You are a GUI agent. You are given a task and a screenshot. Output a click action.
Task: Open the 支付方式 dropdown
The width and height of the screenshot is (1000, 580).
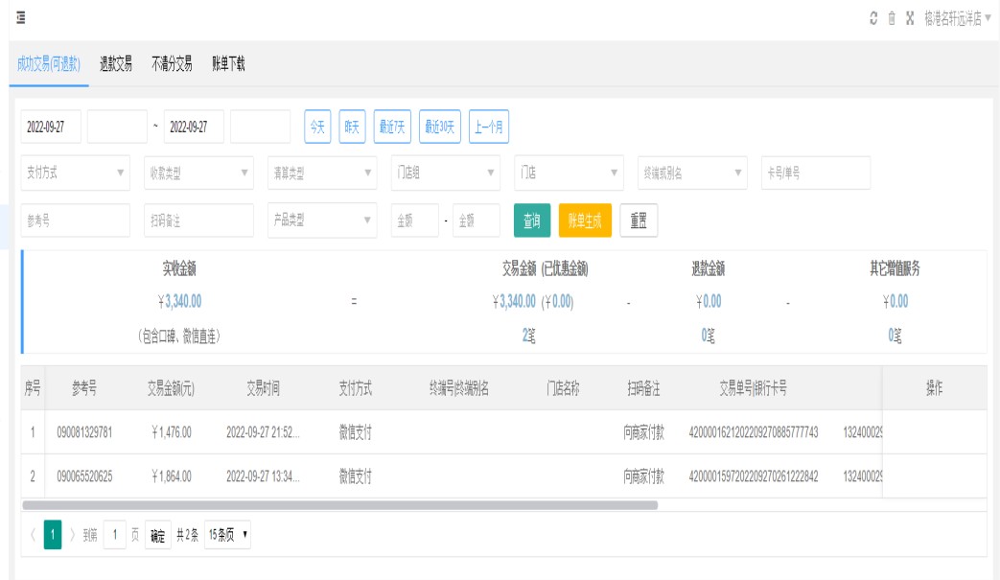coord(75,173)
